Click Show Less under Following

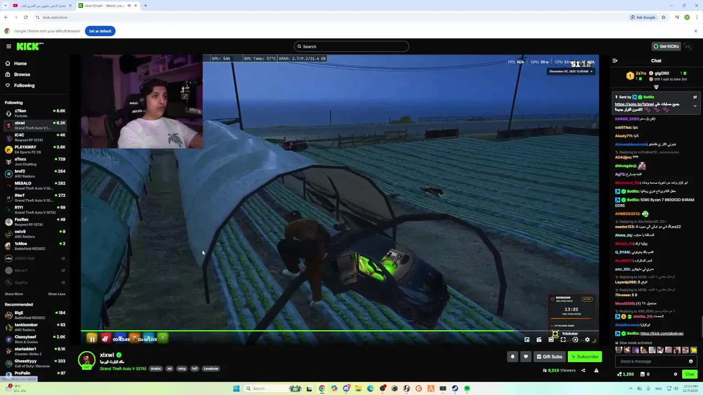tap(57, 294)
